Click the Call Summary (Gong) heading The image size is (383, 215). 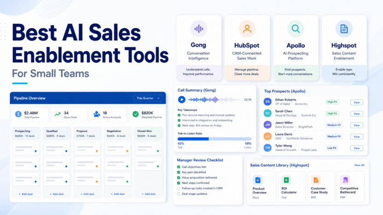click(197, 90)
